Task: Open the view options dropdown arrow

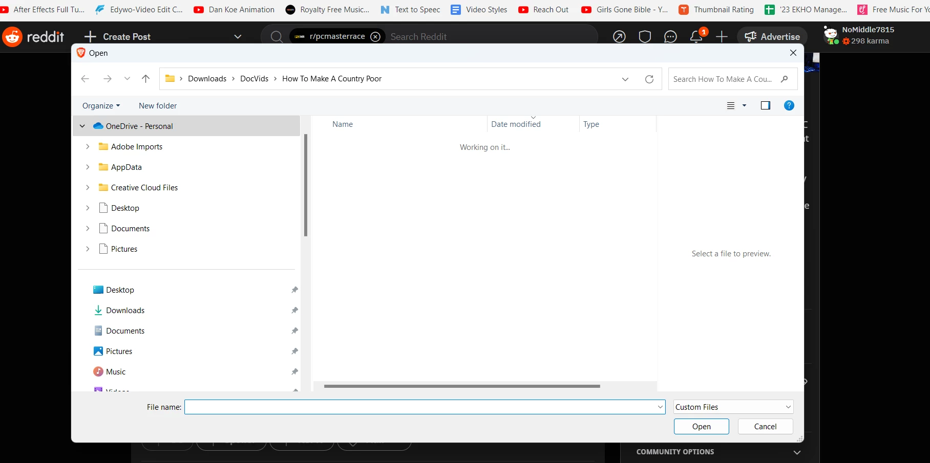Action: click(x=745, y=106)
